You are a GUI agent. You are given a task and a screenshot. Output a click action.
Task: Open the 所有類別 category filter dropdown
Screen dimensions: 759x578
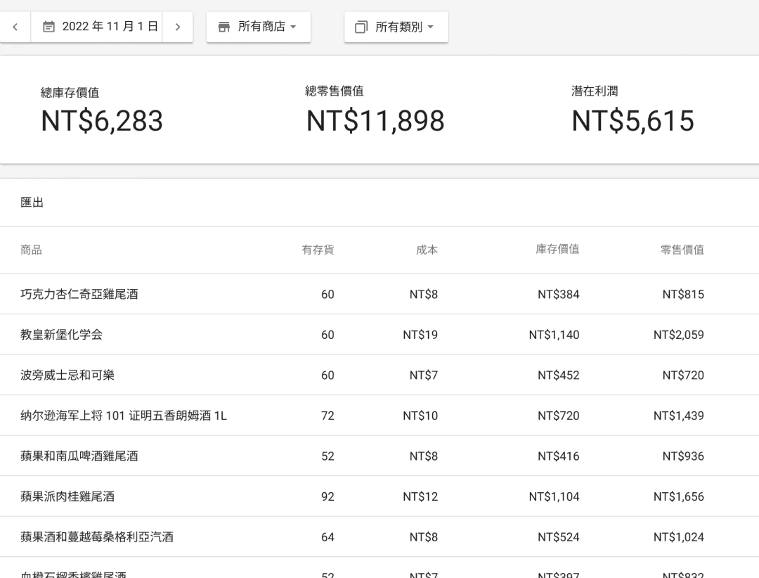396,27
